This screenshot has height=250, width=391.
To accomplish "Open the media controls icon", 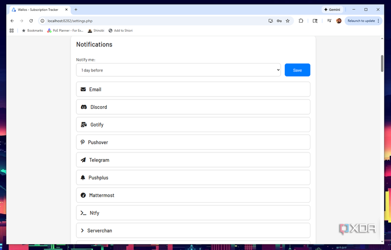I will tap(329, 21).
